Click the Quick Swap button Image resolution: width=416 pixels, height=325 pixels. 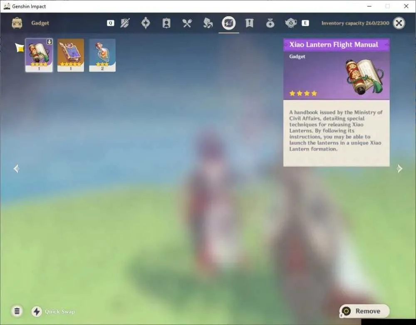[53, 311]
